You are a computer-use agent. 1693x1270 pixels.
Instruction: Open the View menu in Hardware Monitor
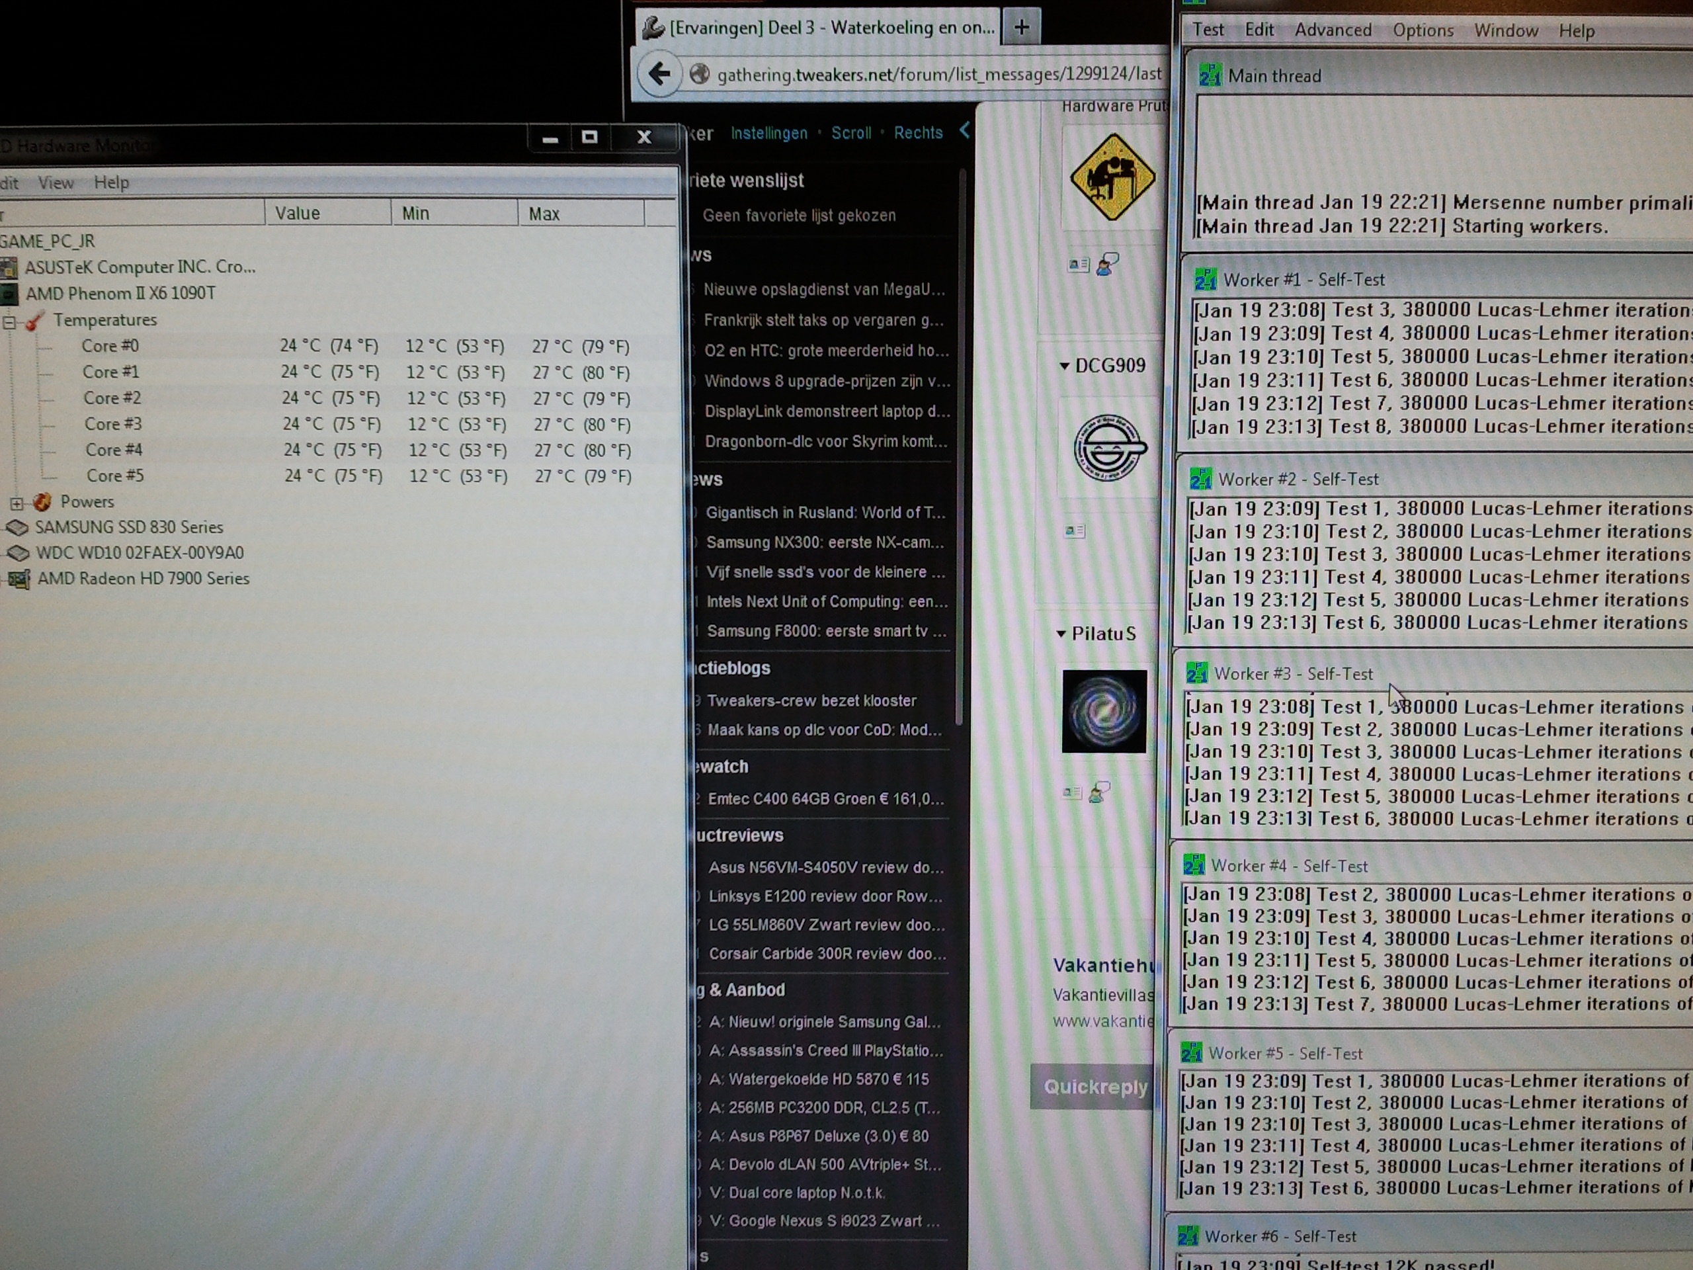point(56,182)
